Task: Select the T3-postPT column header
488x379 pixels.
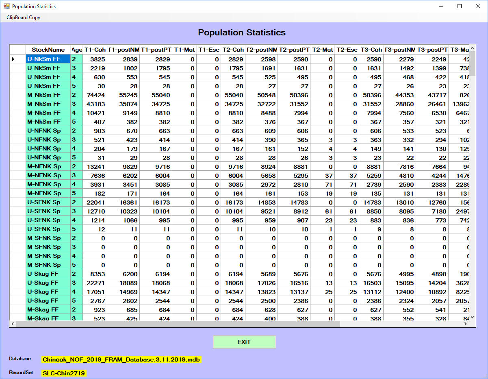Action: 432,50
